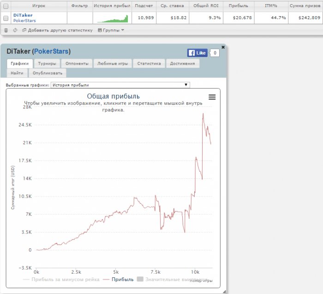Viewport: 323px width, 294px height.
Task: Switch to the Оппоненты tab
Action: (77, 63)
